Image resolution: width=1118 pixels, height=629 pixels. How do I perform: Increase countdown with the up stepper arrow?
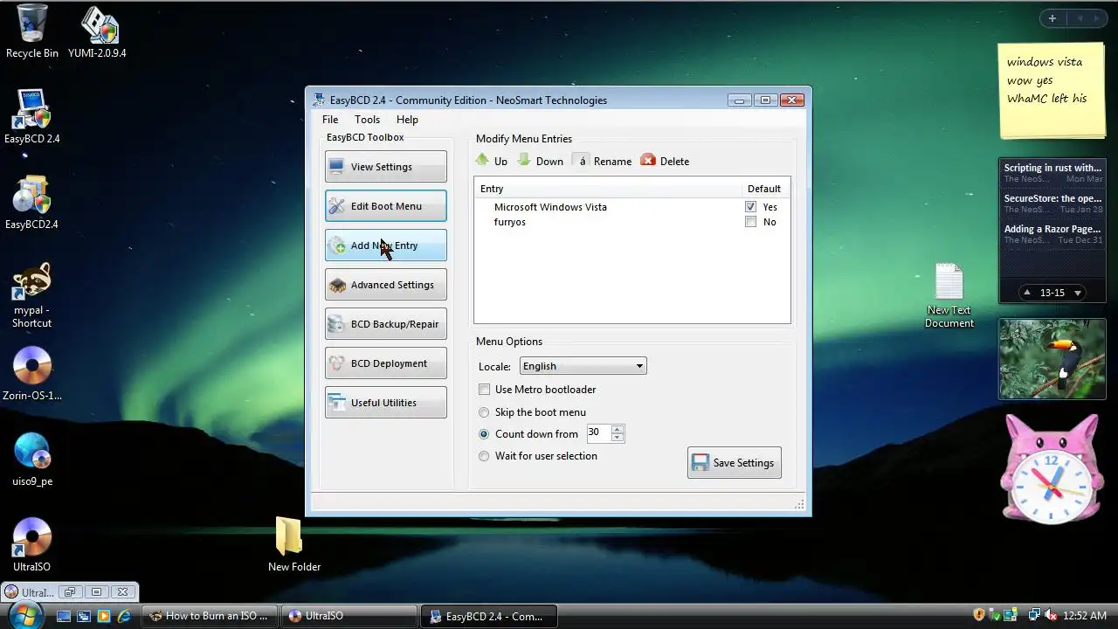(x=618, y=429)
